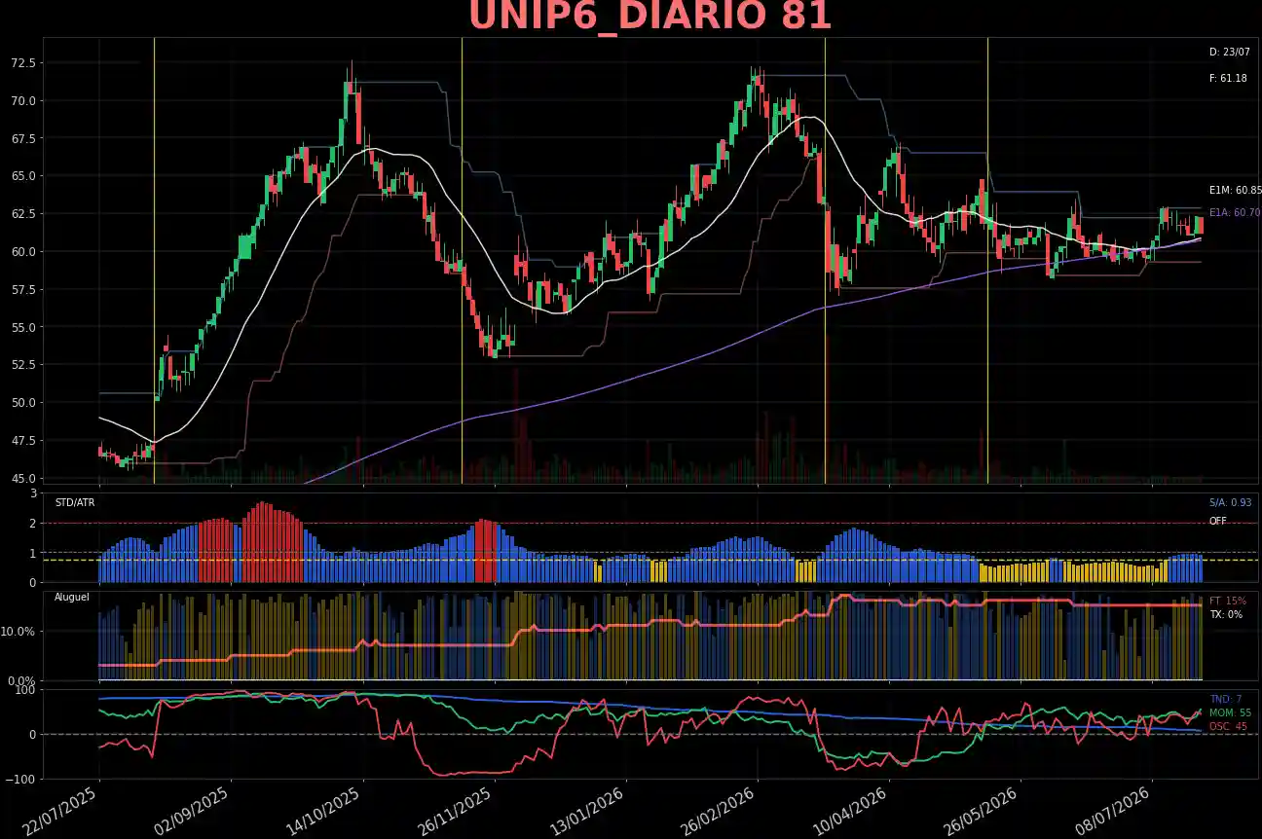The height and width of the screenshot is (839, 1262).
Task: Click the 60.0 price axis tick
Action: (23, 251)
